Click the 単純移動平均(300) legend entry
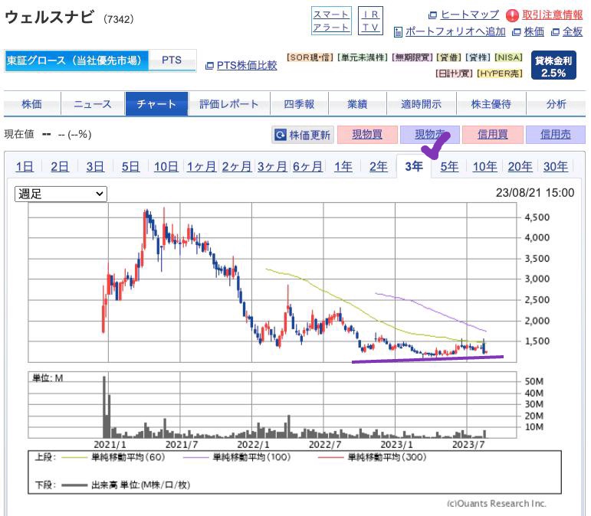591x516 pixels. click(x=373, y=457)
